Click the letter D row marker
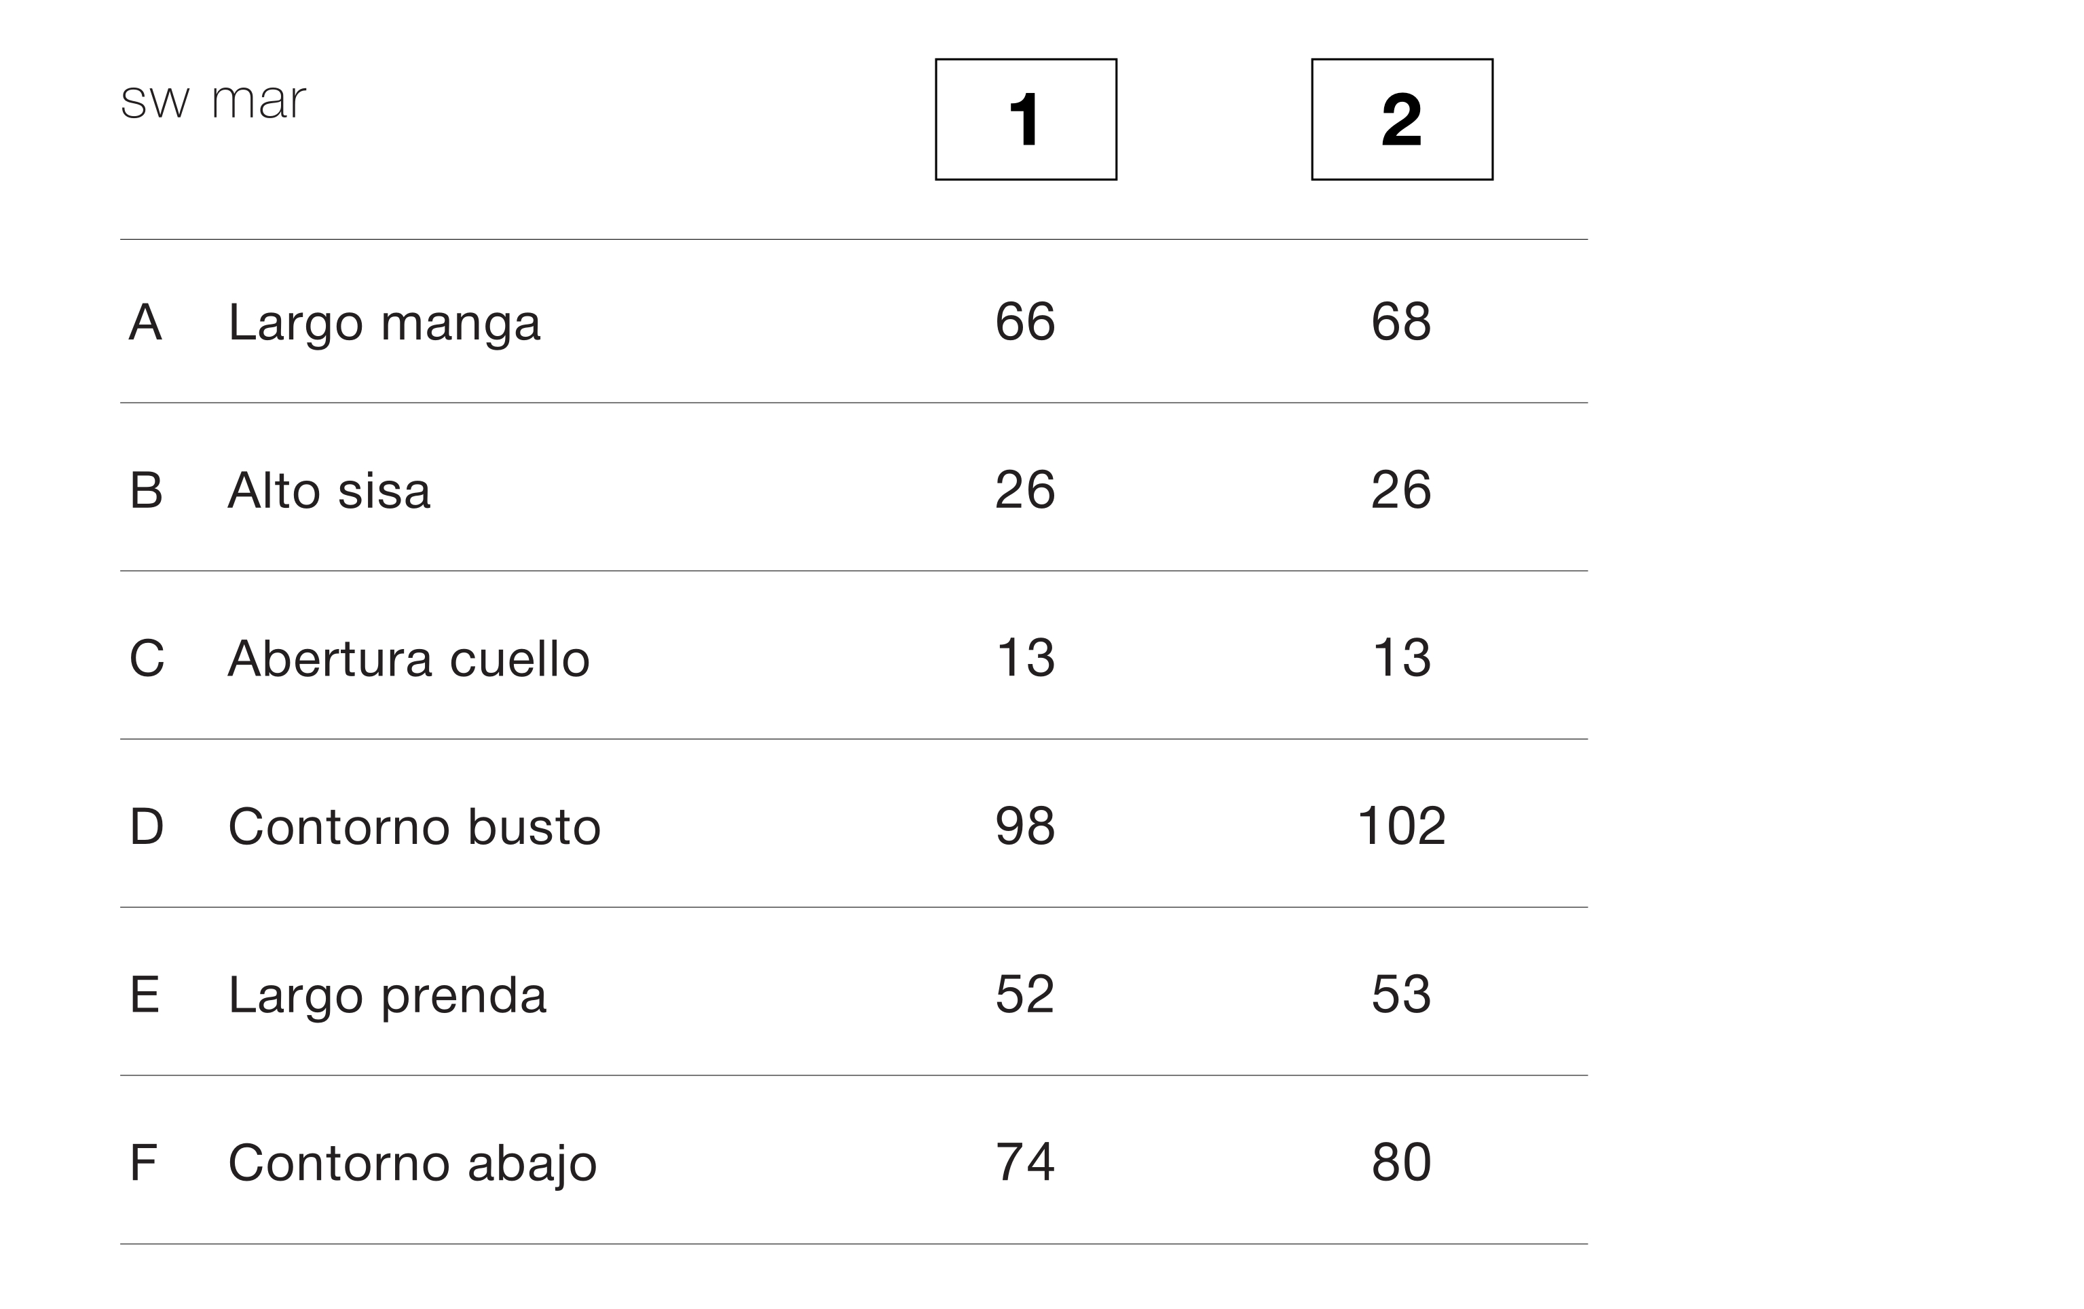2084x1309 pixels. coord(146,827)
